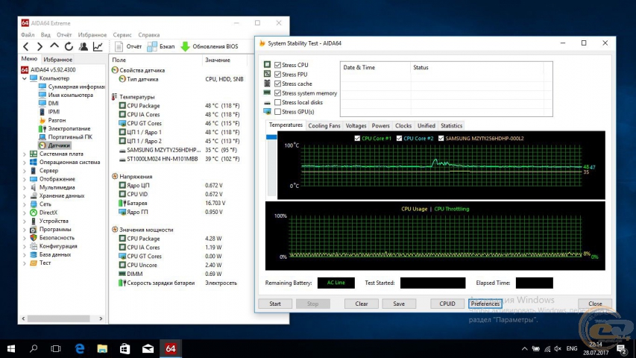Expand the Сеть tree node
The width and height of the screenshot is (636, 358).
click(25, 204)
